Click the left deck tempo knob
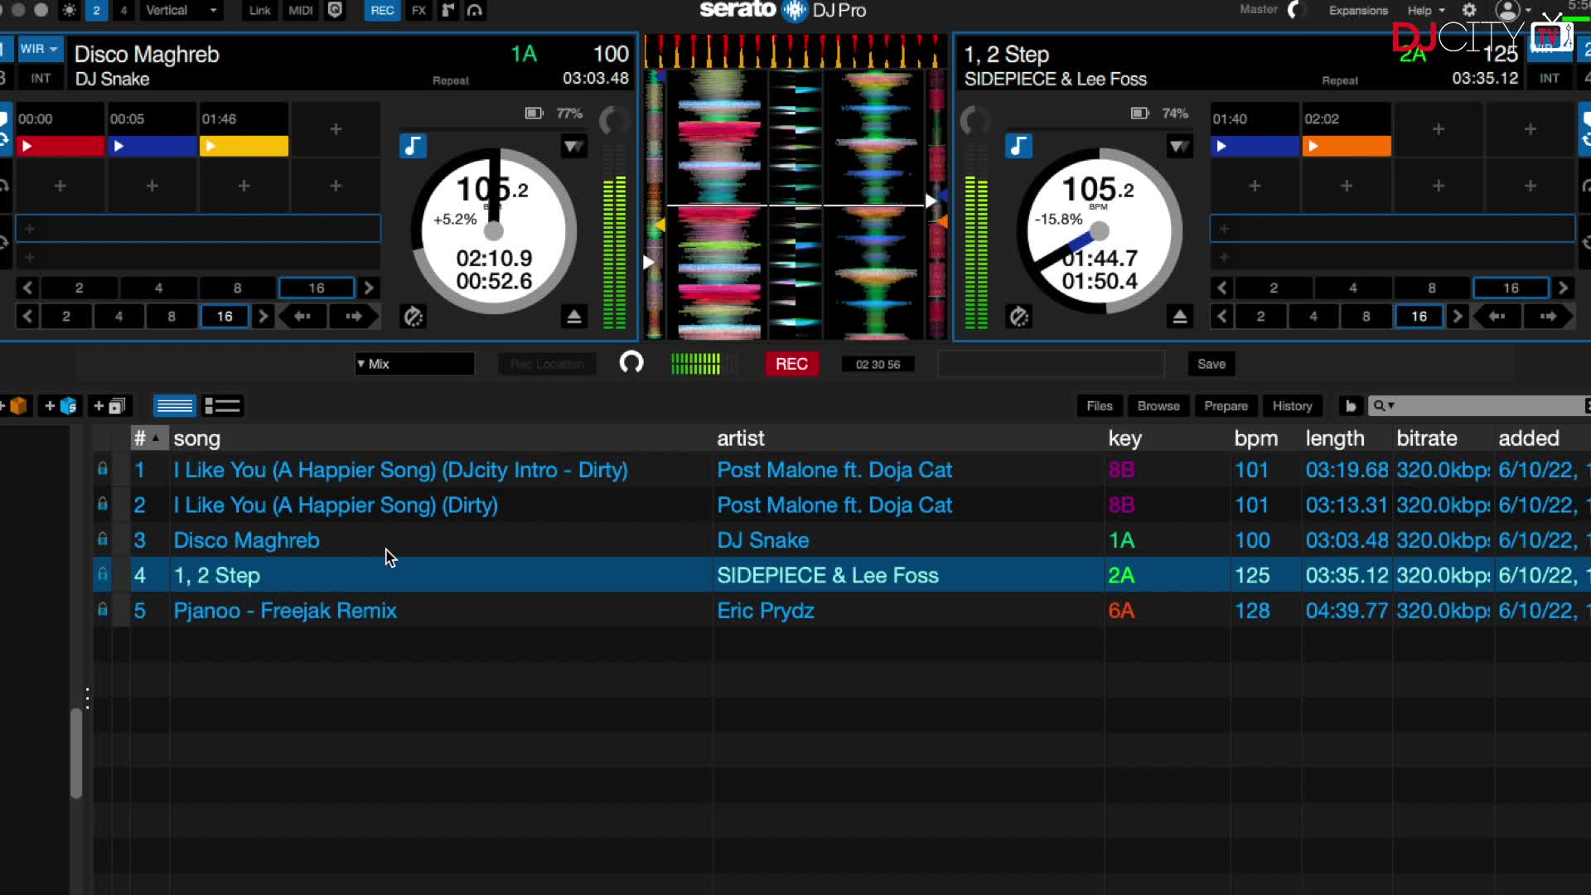The image size is (1591, 895). pyautogui.click(x=613, y=121)
